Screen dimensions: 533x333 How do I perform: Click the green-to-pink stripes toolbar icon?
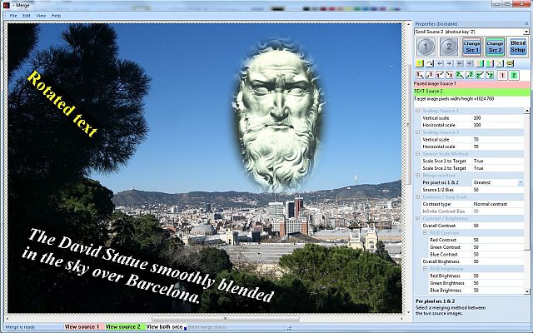click(489, 63)
